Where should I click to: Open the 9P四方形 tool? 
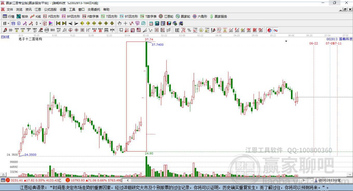tap(71, 17)
